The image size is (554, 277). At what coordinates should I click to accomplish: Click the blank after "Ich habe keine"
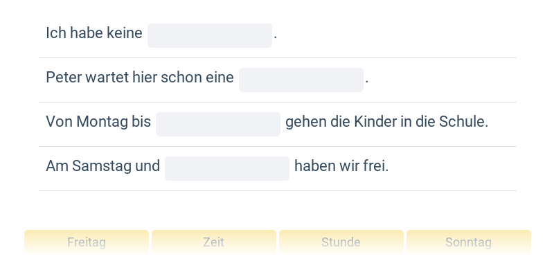[x=209, y=36]
